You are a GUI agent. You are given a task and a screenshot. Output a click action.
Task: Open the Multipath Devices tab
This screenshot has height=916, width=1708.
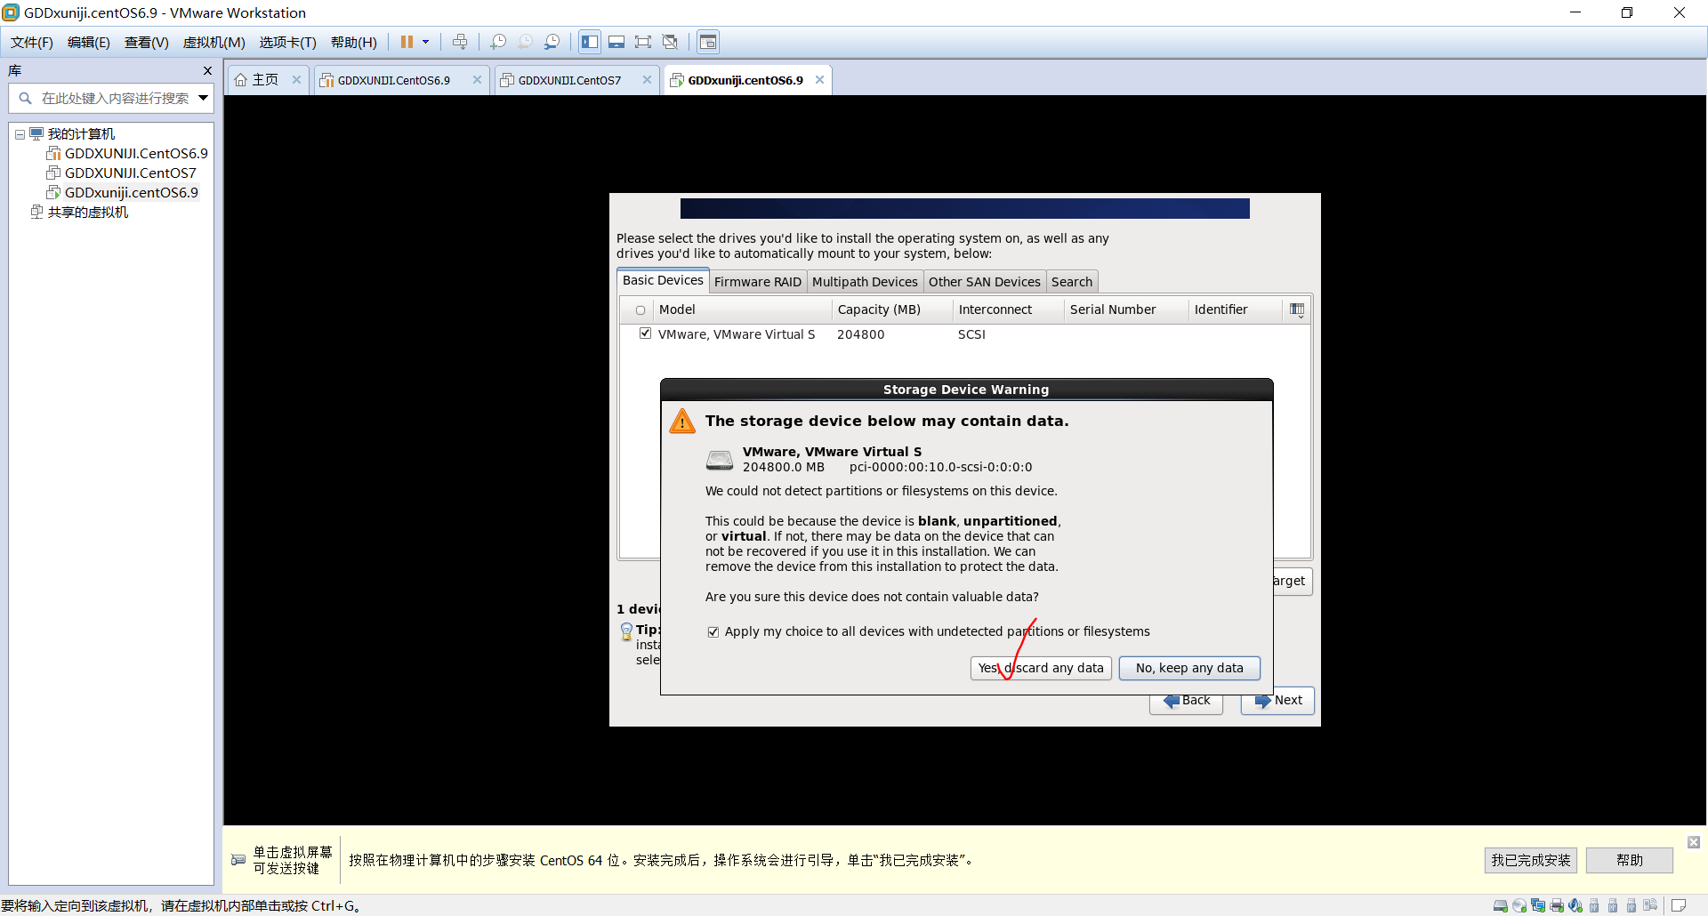pos(865,282)
